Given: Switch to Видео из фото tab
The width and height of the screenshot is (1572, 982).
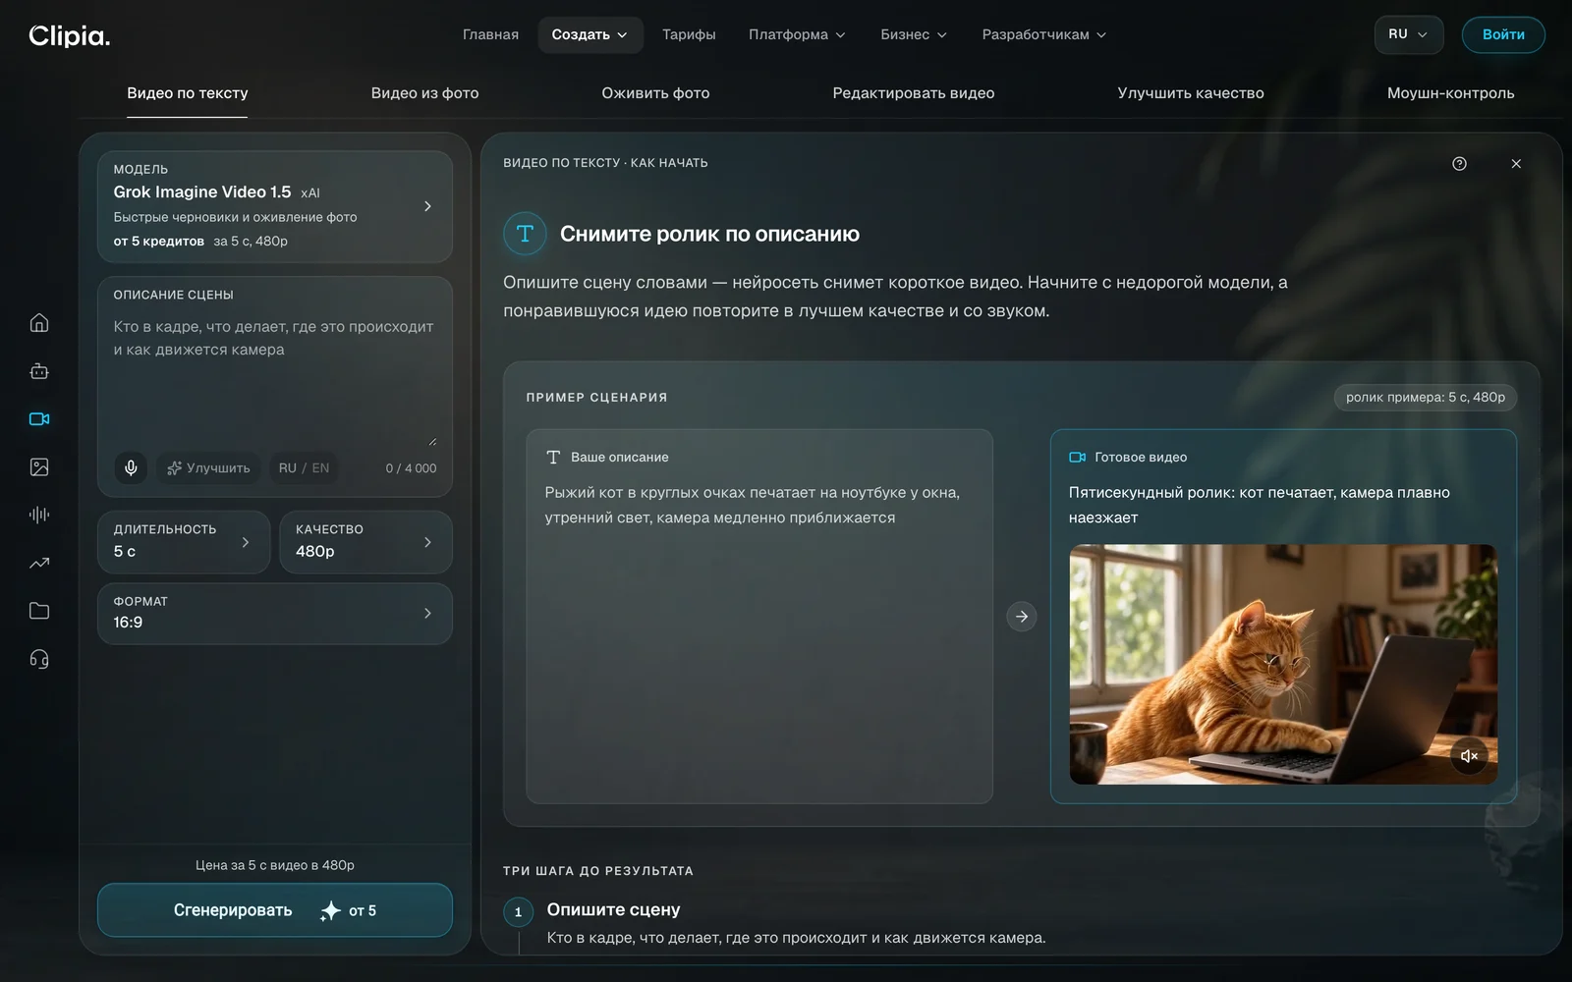Looking at the screenshot, I should tap(424, 93).
